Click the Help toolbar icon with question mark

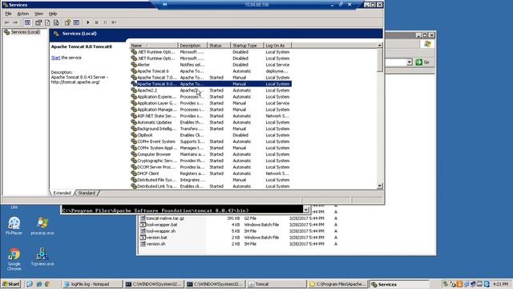click(x=67, y=22)
